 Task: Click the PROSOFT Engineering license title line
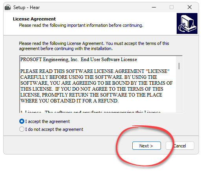point(79,60)
